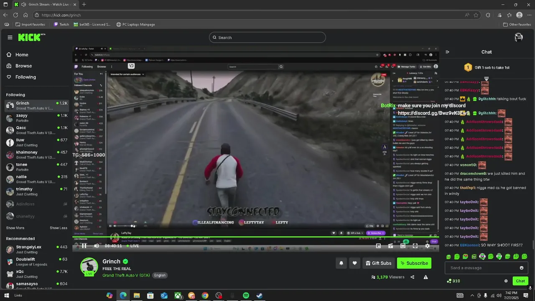Viewport: 535px width, 301px height.
Task: Toggle theater mode on player
Action: coord(403,246)
